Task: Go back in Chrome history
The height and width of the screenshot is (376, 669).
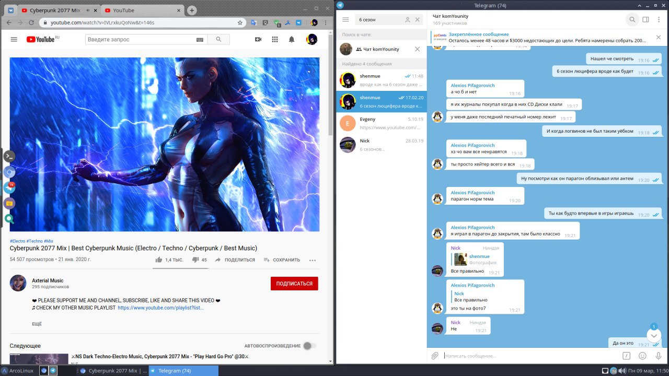Action: [x=9, y=22]
